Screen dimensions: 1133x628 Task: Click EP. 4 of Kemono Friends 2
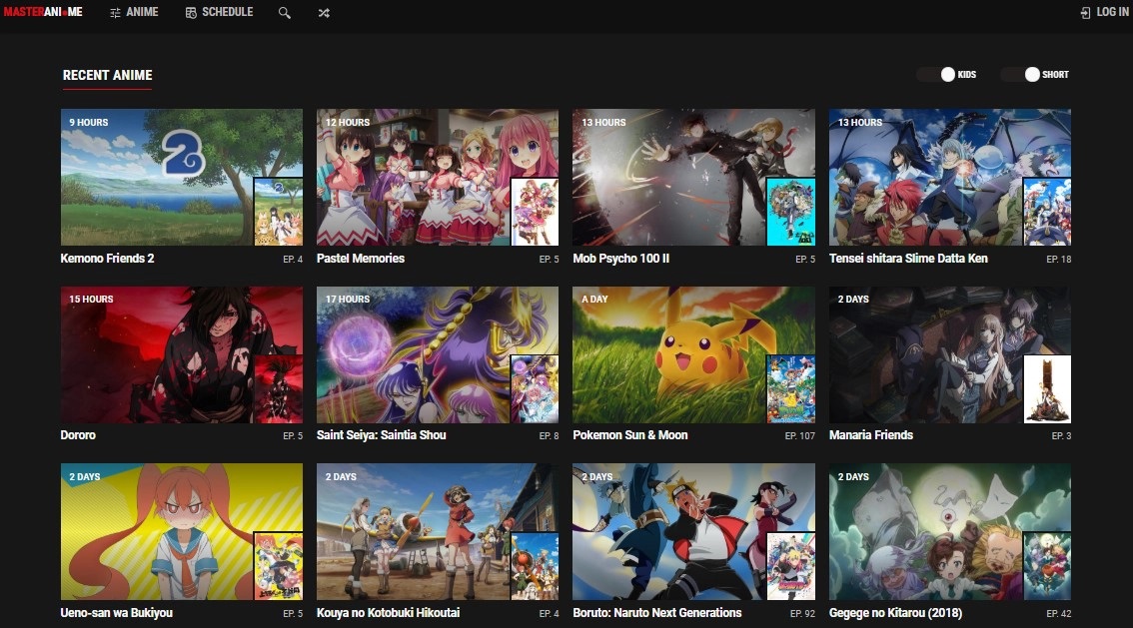[293, 260]
